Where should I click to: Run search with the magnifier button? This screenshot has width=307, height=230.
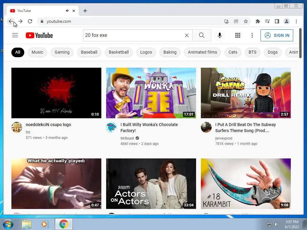[x=202, y=35]
